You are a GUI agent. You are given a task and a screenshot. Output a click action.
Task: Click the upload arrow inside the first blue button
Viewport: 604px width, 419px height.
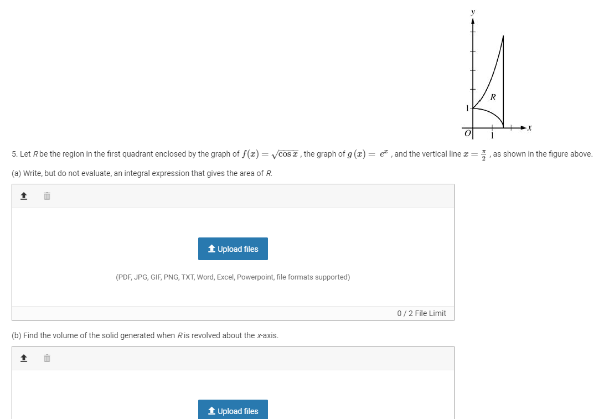tap(211, 249)
